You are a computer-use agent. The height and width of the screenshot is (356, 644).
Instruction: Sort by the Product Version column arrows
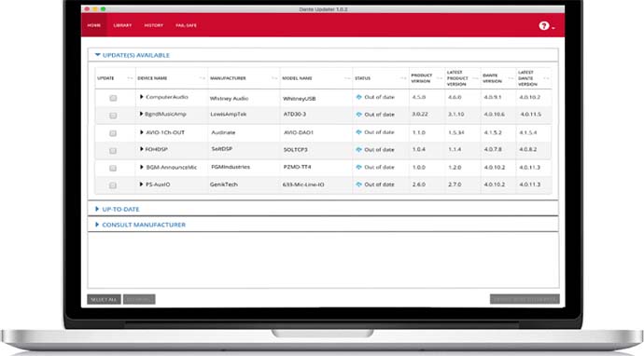(439, 78)
